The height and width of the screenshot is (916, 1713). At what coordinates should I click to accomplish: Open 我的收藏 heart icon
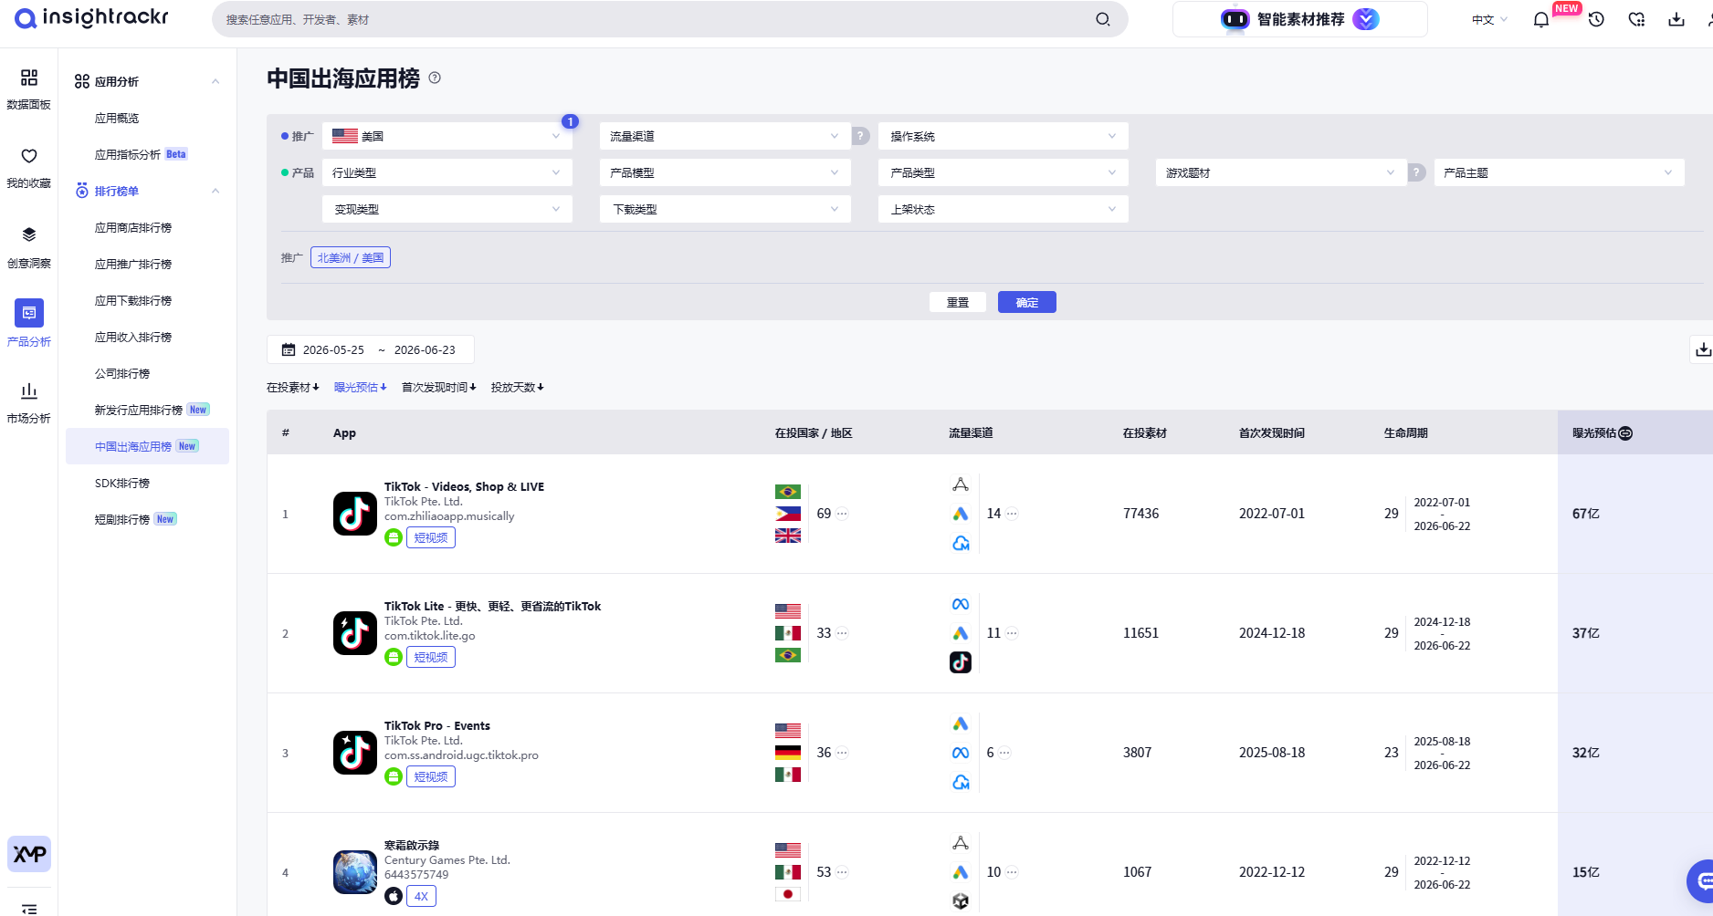click(x=29, y=156)
